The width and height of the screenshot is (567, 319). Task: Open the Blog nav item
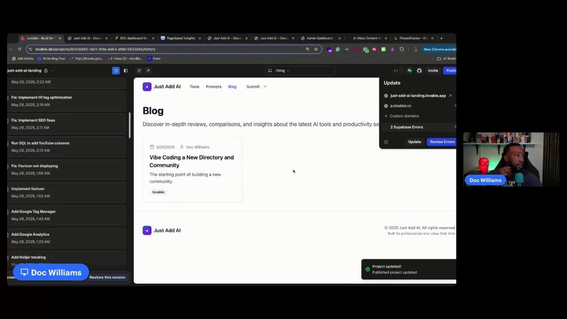point(232,86)
